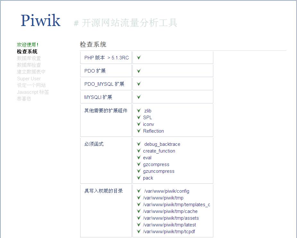This screenshot has width=297, height=238.
Task: Click the eval function text
Action: 147,158
